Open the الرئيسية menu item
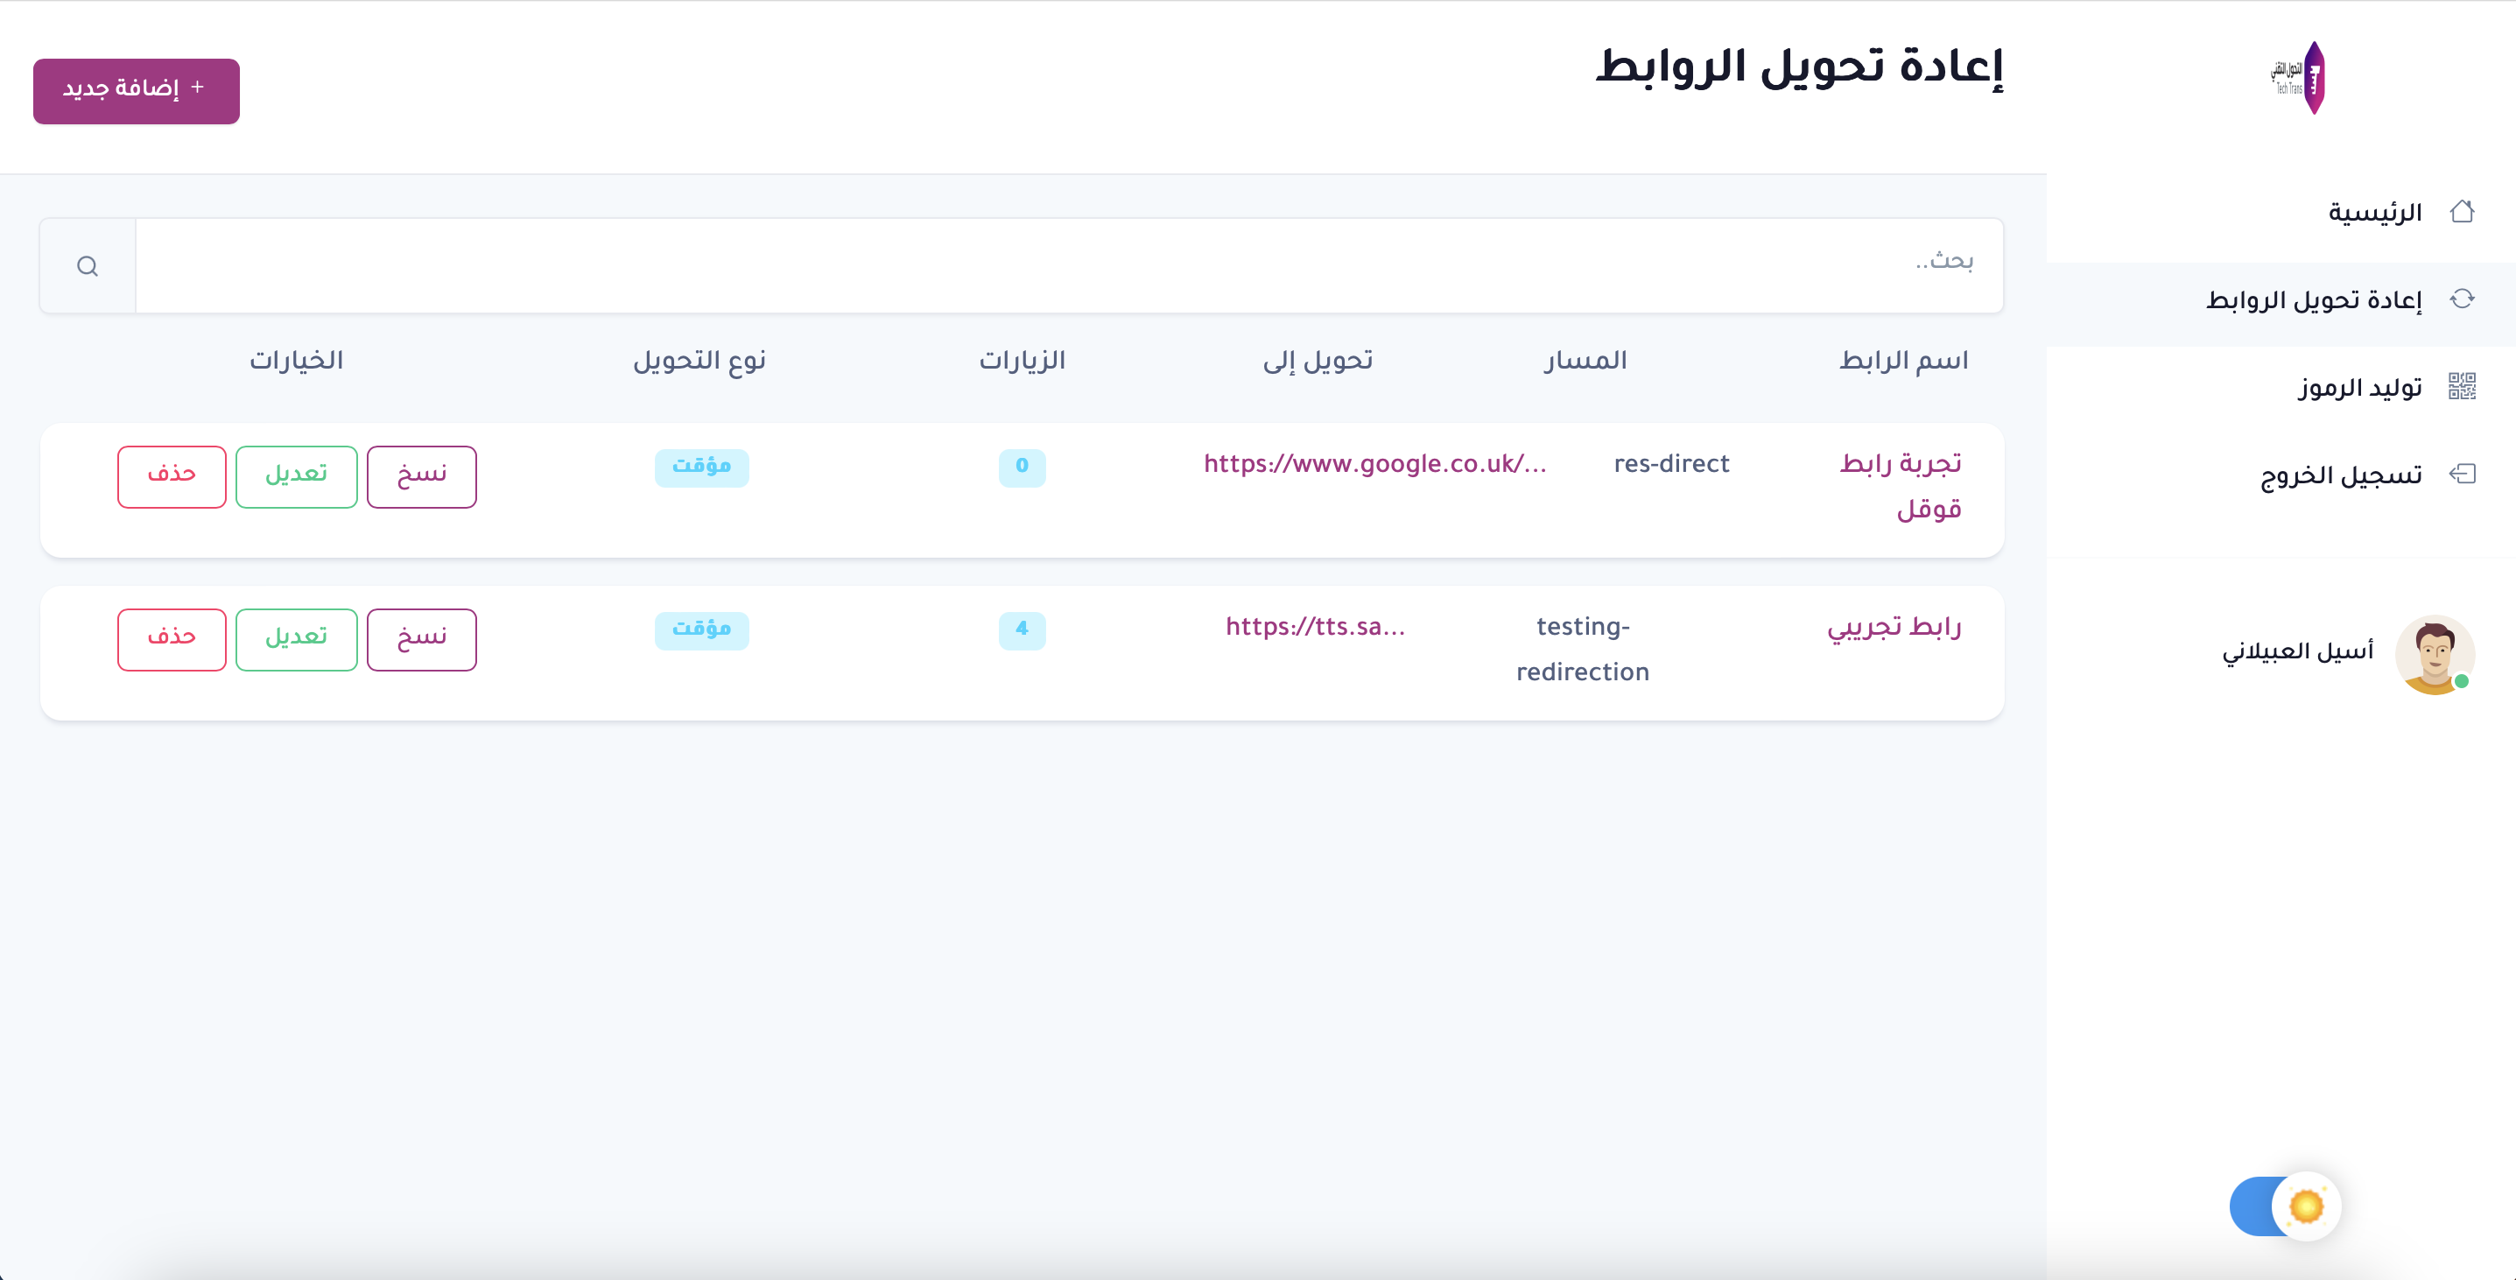2516x1280 pixels. tap(2374, 213)
